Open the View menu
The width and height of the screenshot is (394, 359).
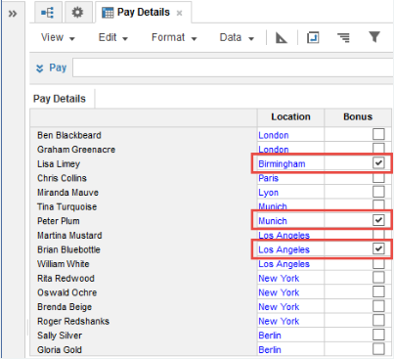(x=58, y=37)
